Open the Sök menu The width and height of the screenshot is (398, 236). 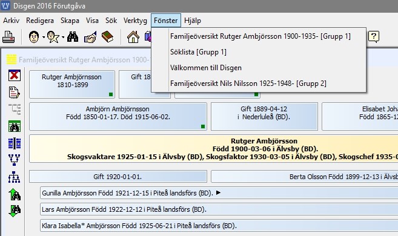coord(111,21)
